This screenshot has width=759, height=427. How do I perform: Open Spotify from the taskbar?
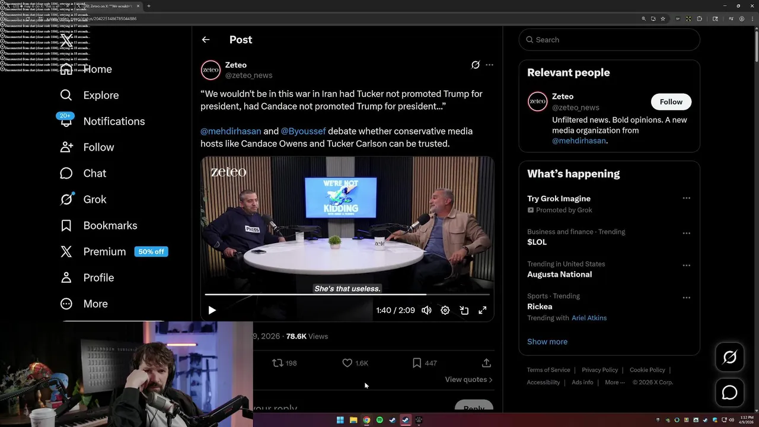(x=379, y=420)
